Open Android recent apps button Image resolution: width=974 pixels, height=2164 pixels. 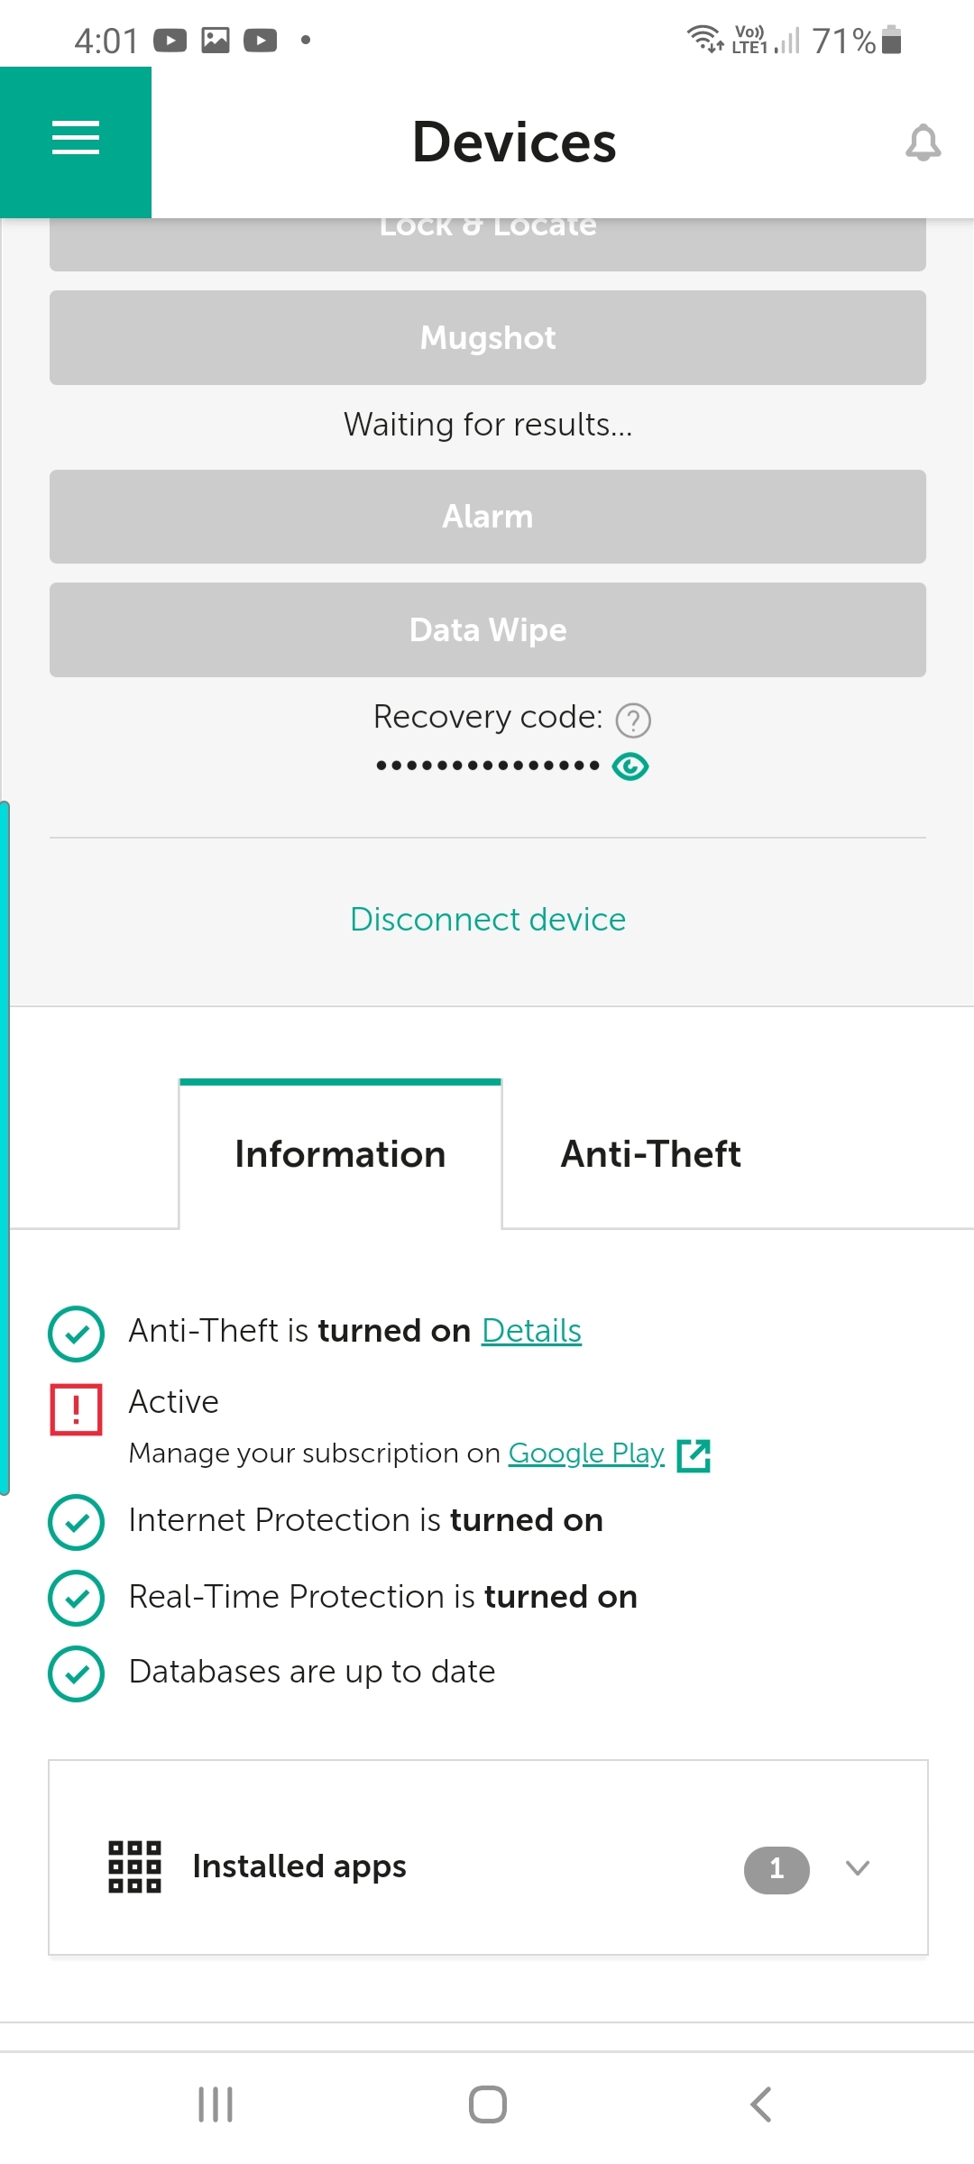pyautogui.click(x=216, y=2104)
